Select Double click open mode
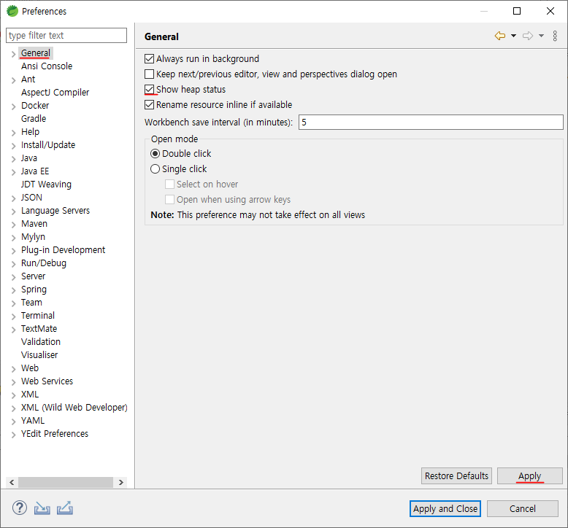The image size is (568, 528). [155, 154]
